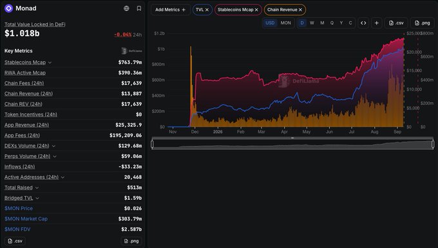
Task: Click left handle of chart range slider
Action: tap(152, 144)
